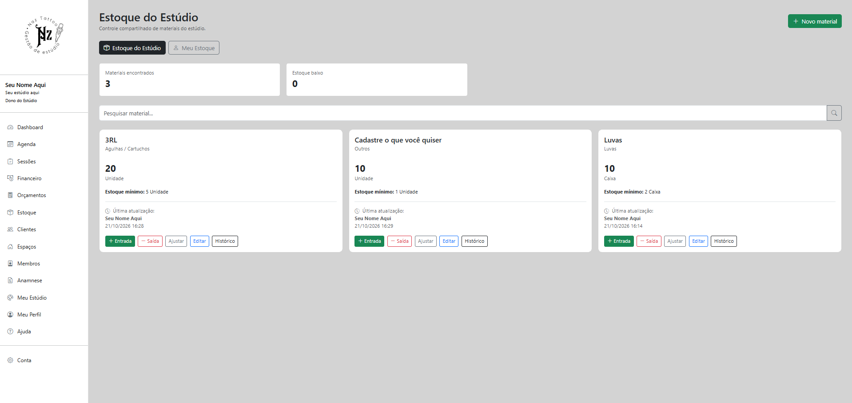Image resolution: width=852 pixels, height=403 pixels.
Task: Click Ajustar on the Luvas card
Action: click(675, 241)
